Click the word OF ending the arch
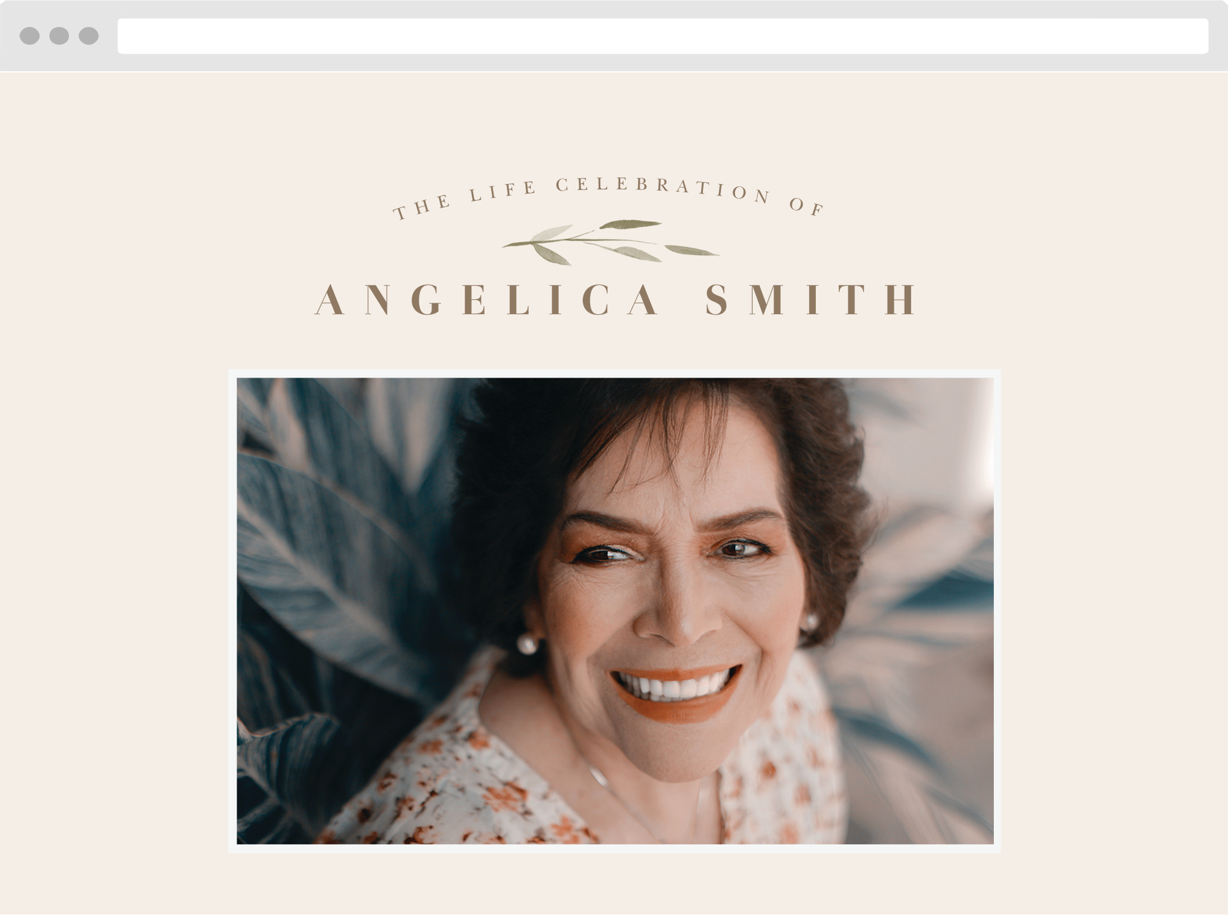This screenshot has width=1228, height=918. [807, 206]
